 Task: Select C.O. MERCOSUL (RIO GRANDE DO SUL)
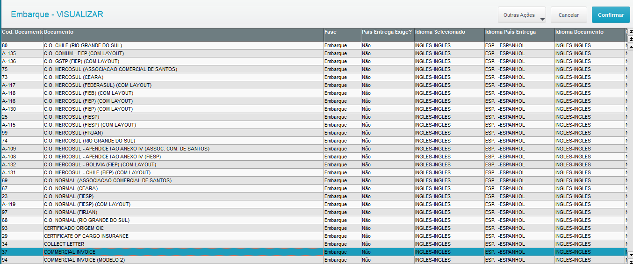[313, 141]
